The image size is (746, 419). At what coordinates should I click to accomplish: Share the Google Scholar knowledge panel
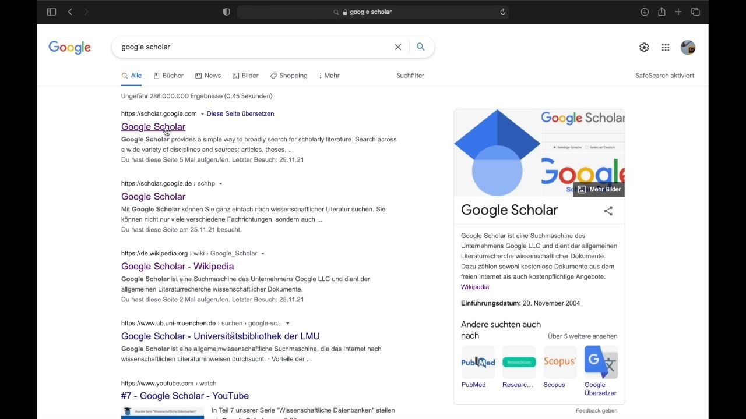click(x=608, y=211)
